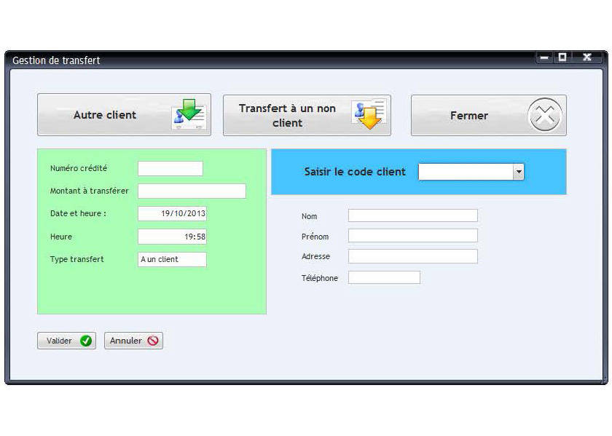
Task: Expand the code client dropdown arrow
Action: (x=518, y=172)
